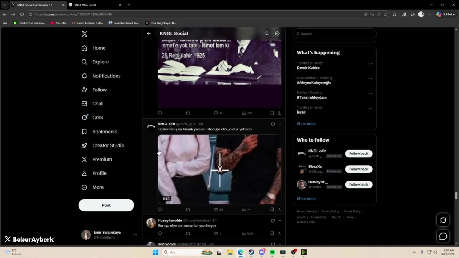Like the post with 14 likes
The height and width of the screenshot is (258, 459).
pyautogui.click(x=218, y=113)
